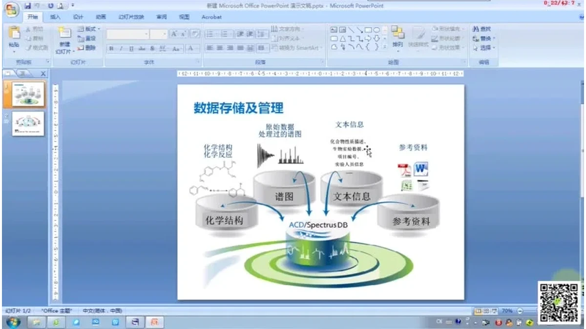586x329 pixels.
Task: Open the Review (审阅) ribbon tab
Action: tap(161, 17)
